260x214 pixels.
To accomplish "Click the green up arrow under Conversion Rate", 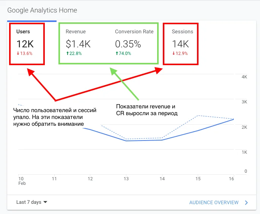I will click(117, 53).
